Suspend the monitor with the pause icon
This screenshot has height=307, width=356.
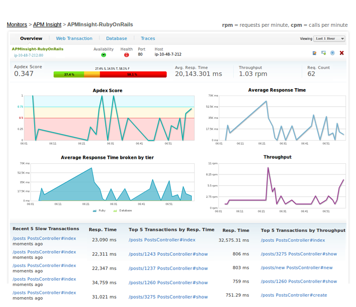click(x=333, y=53)
